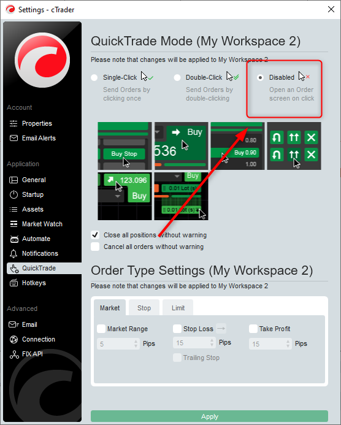Open the Startup settings page

[33, 194]
